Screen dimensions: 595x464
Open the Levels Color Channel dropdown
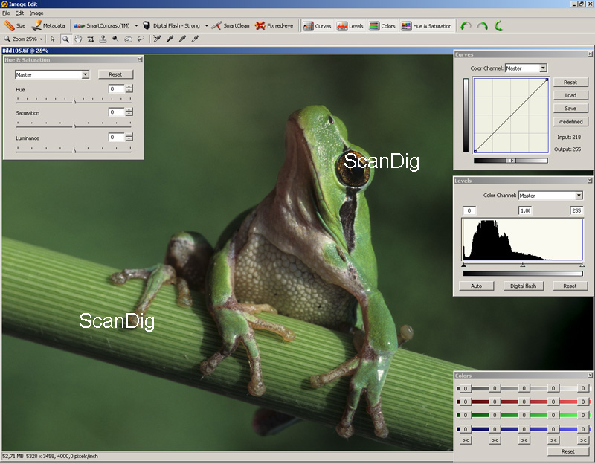(x=579, y=196)
